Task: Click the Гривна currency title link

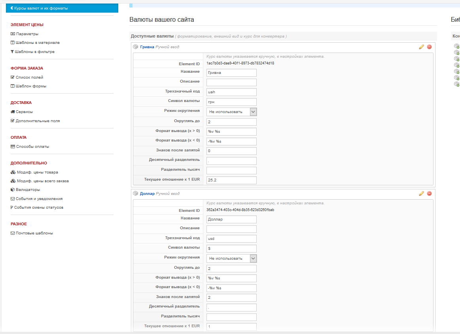Action: pos(147,47)
